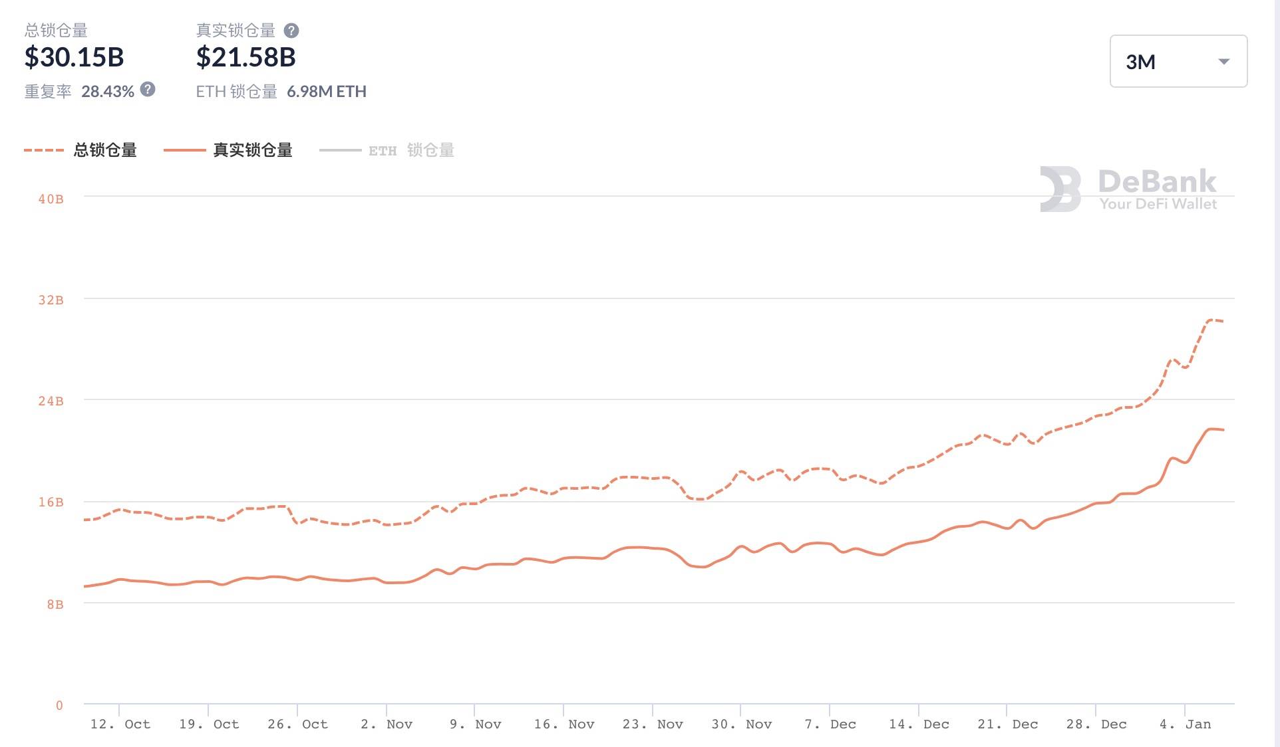Click the $21.58B real locked value

point(245,58)
